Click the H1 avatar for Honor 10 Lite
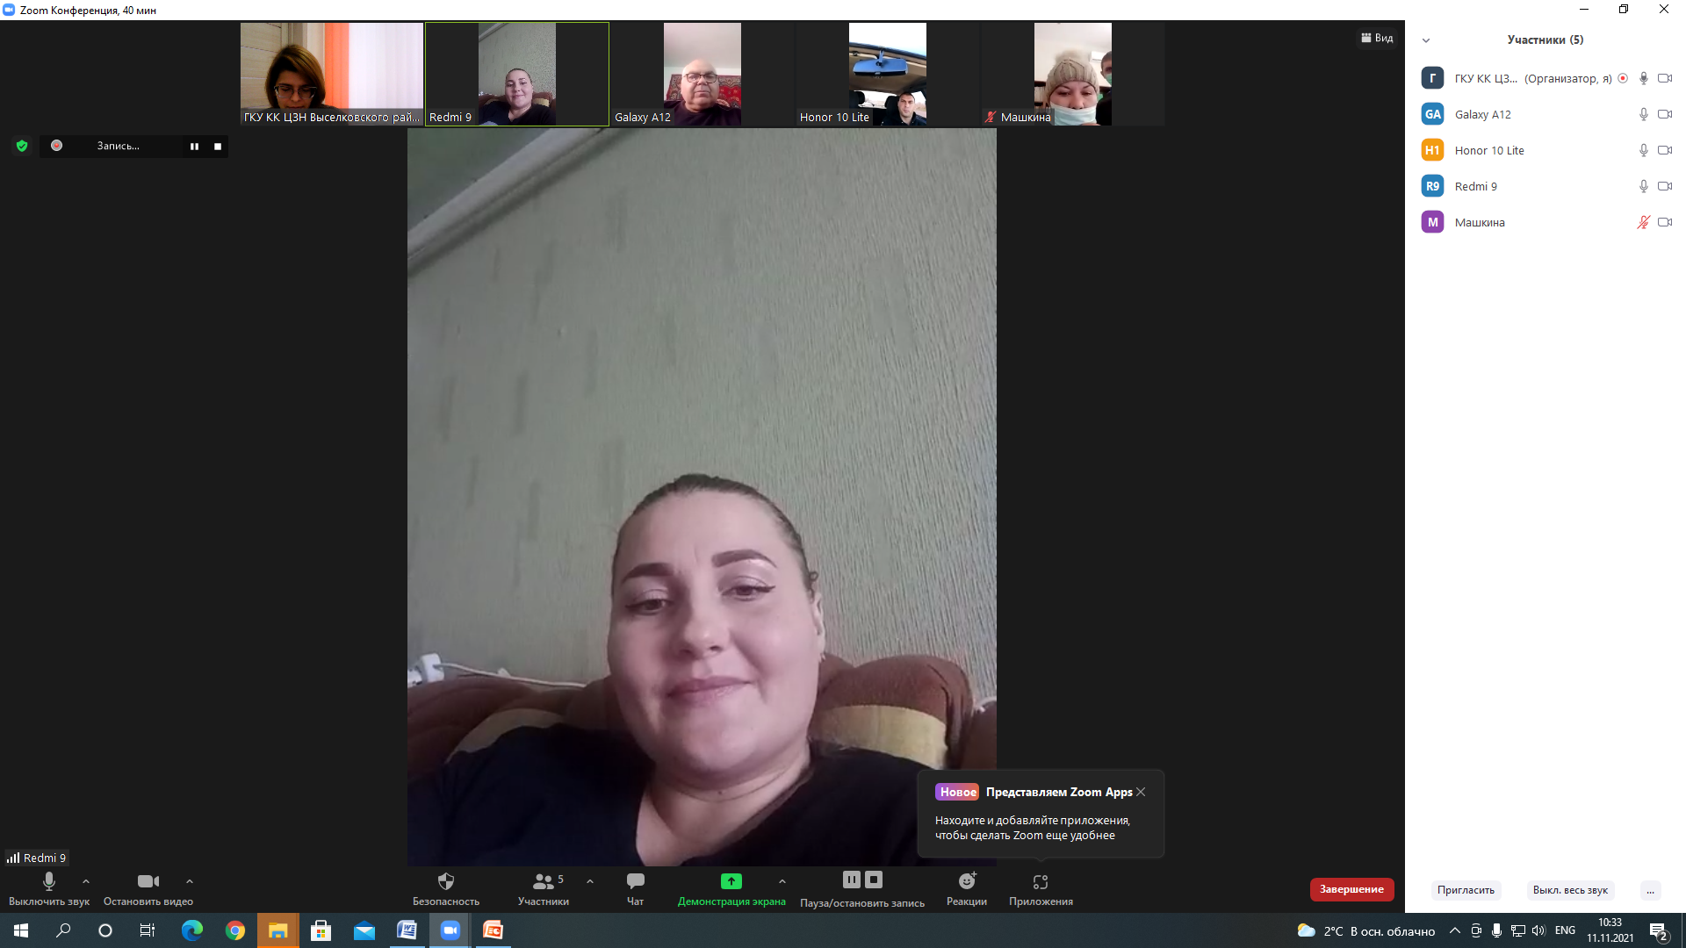The width and height of the screenshot is (1686, 948). click(x=1432, y=150)
